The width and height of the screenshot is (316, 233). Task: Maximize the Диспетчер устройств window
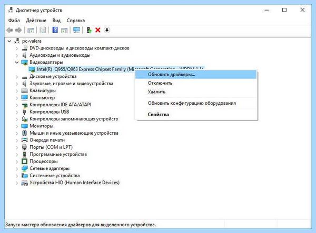click(x=284, y=10)
